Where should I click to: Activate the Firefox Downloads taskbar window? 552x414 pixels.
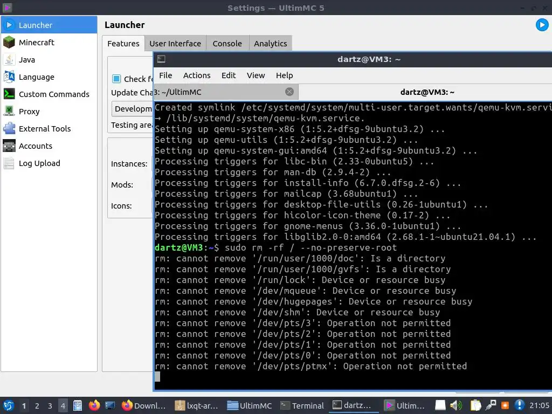[x=143, y=405]
